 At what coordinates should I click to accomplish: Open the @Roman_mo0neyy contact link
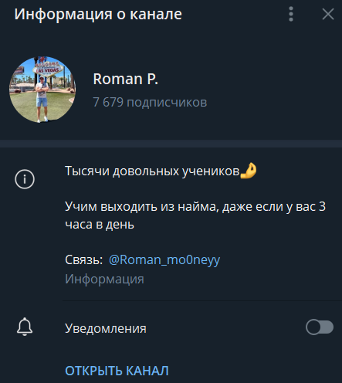pyautogui.click(x=164, y=260)
